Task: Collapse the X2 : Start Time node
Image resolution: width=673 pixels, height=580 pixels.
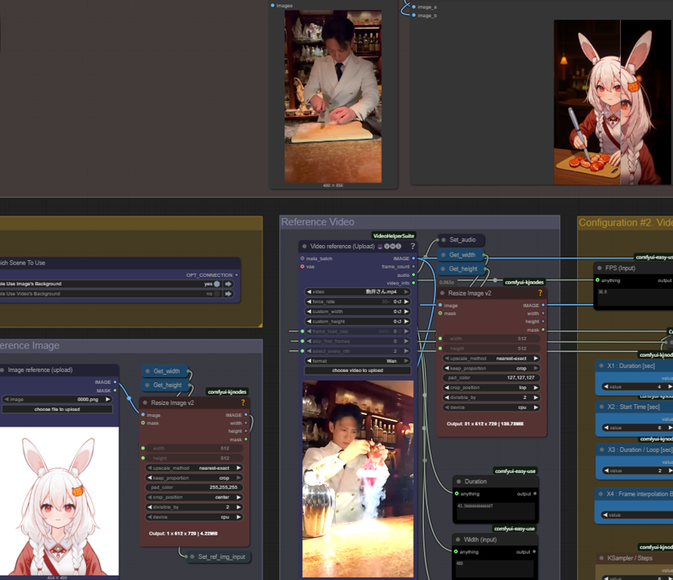Action: [601, 407]
